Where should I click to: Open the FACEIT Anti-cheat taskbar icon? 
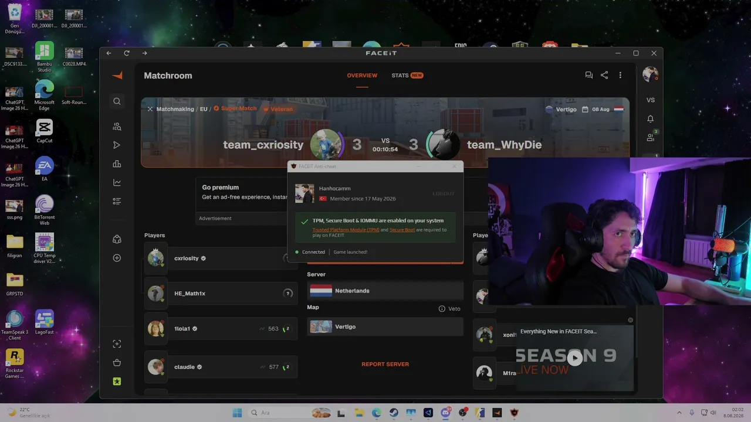[x=515, y=413]
